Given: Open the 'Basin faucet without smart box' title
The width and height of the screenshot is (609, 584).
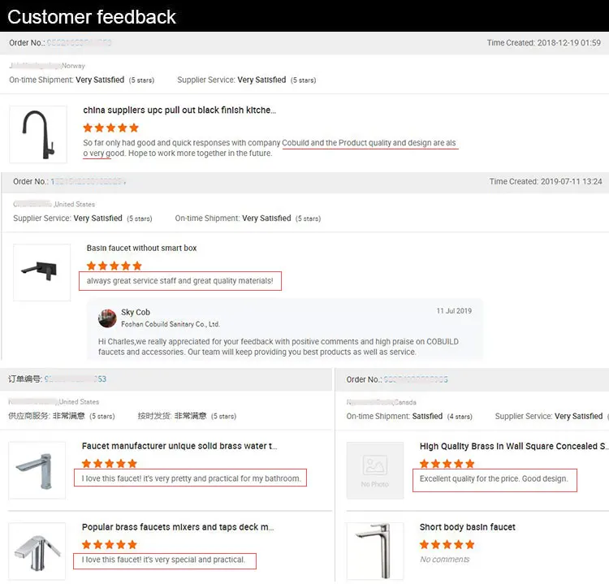Looking at the screenshot, I should [x=141, y=249].
